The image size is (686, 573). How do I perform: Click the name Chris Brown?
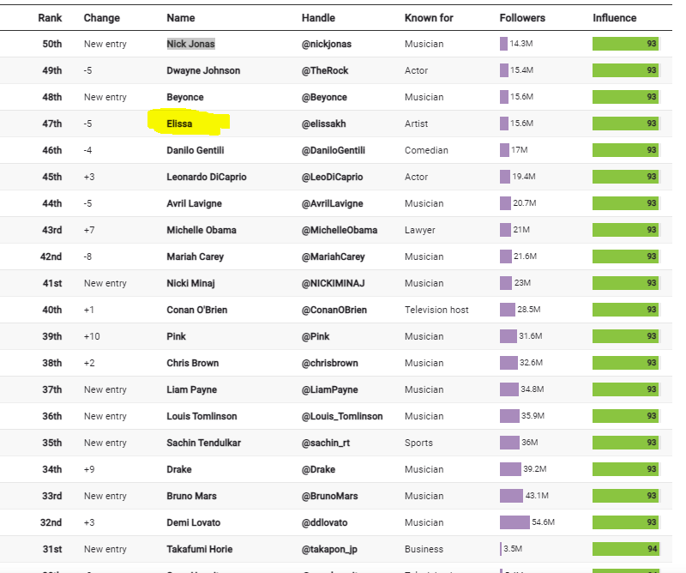pyautogui.click(x=192, y=363)
